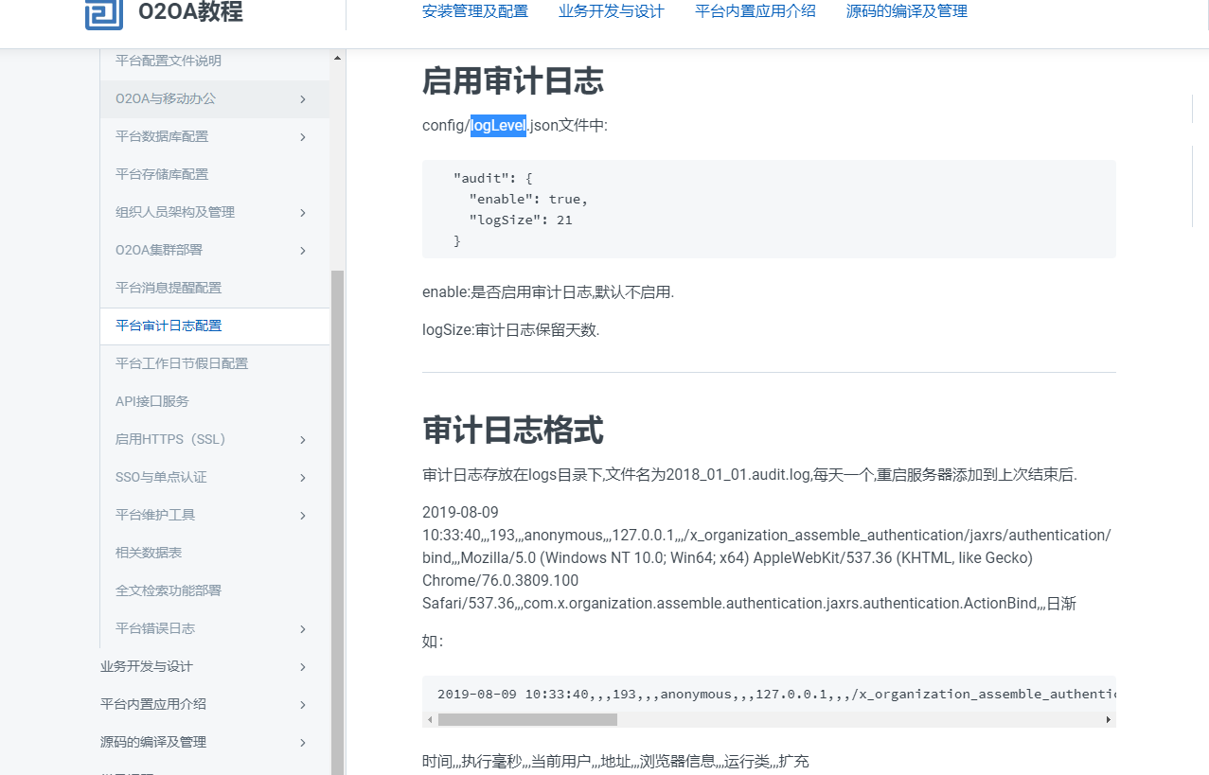The image size is (1209, 775).
Task: Expand 平台错误日志 sidebar arrow
Action: (302, 629)
